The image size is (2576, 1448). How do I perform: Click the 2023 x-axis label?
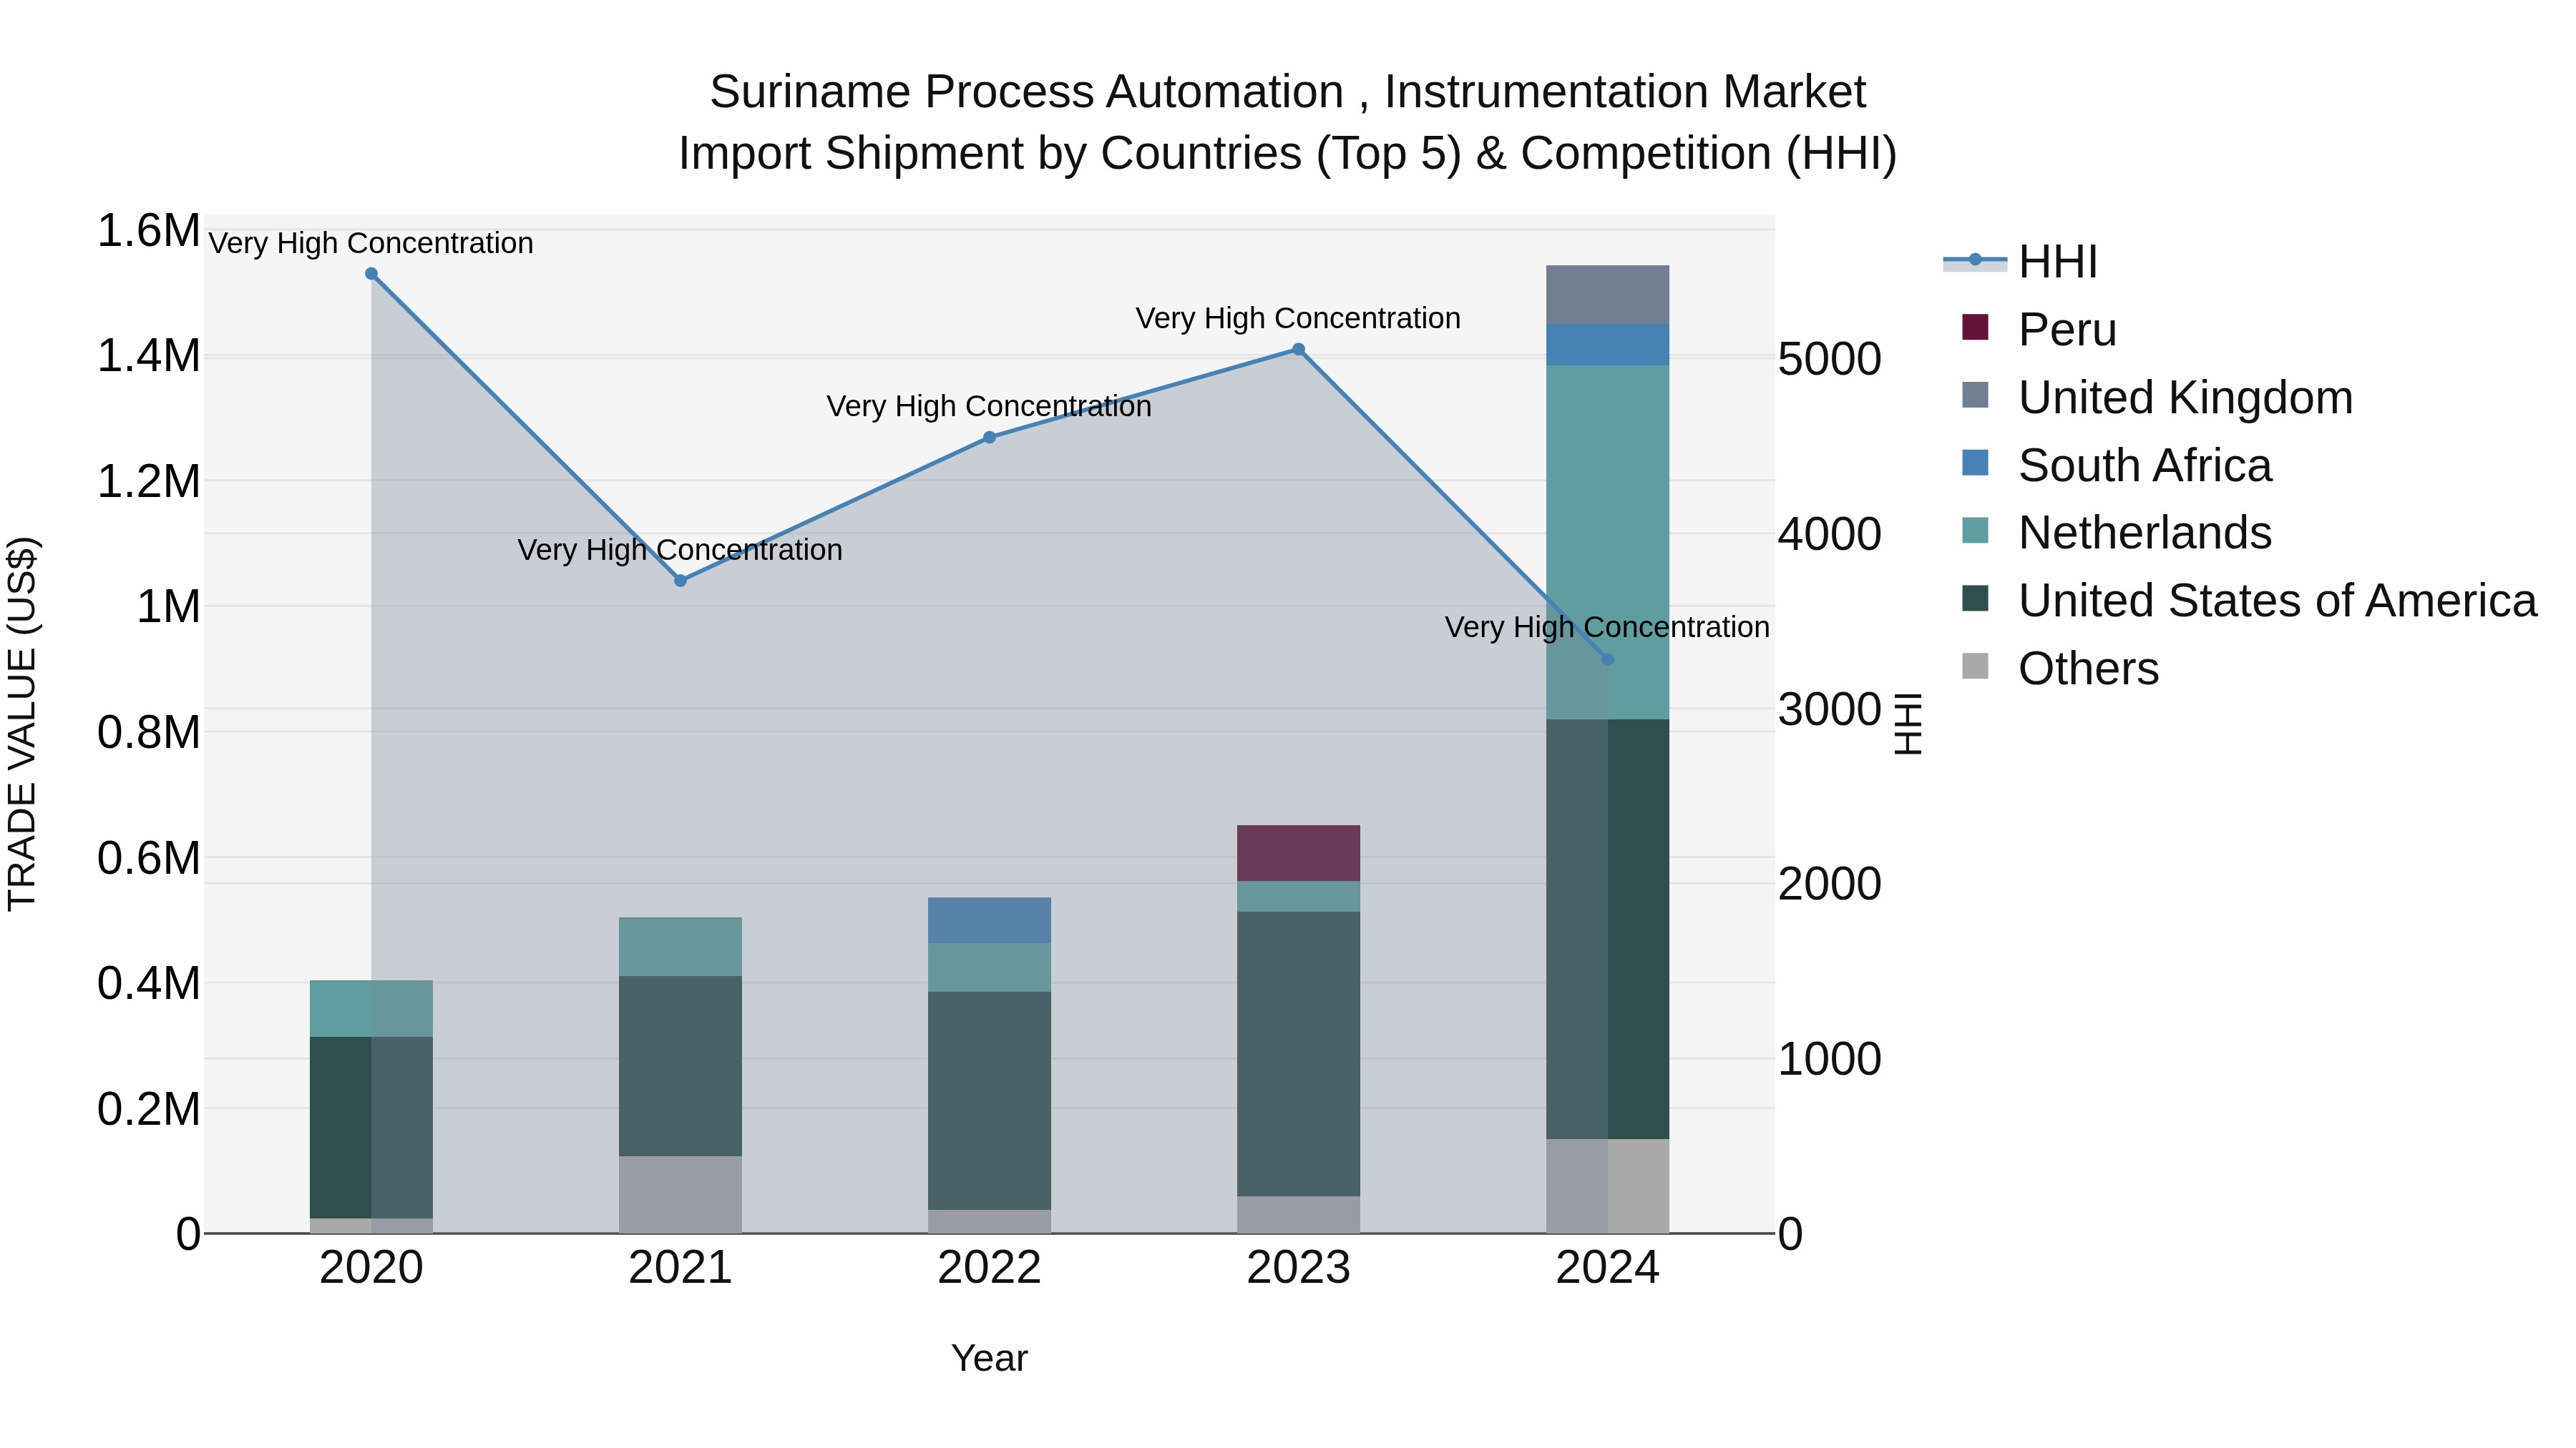(x=1298, y=1268)
